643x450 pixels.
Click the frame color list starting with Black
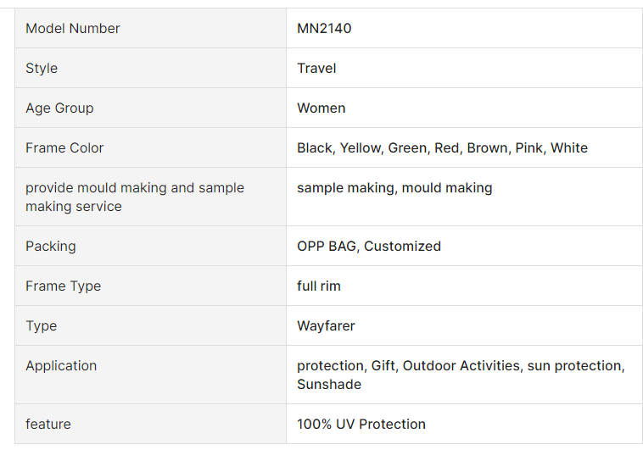coord(442,148)
